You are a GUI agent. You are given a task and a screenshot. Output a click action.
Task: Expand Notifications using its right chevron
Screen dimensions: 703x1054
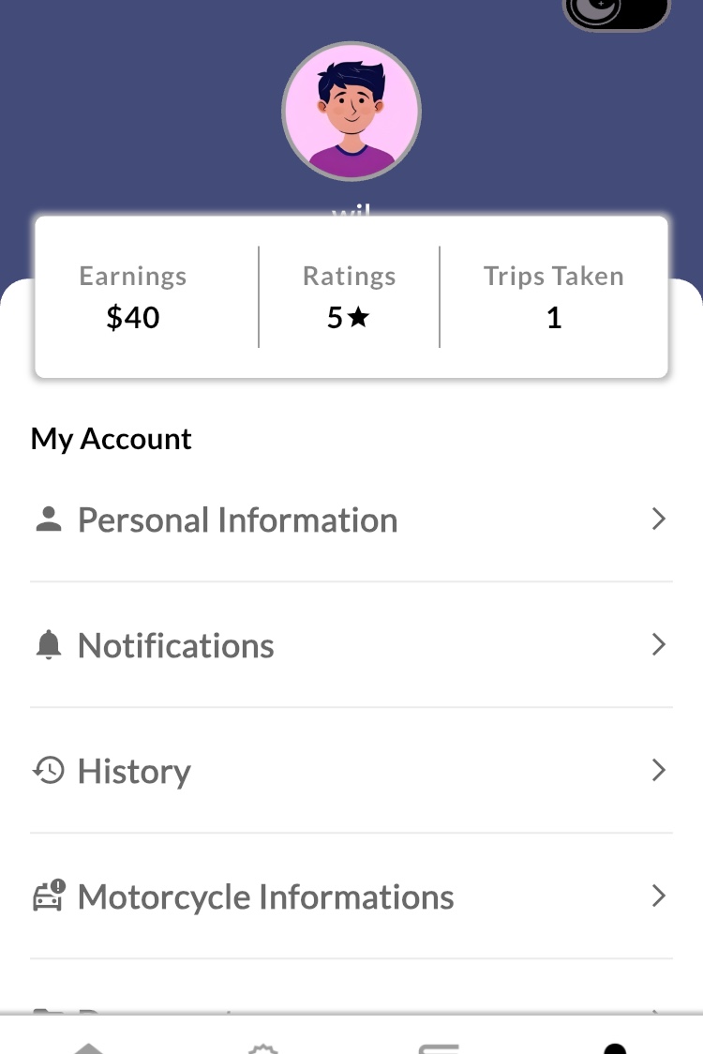pyautogui.click(x=659, y=645)
